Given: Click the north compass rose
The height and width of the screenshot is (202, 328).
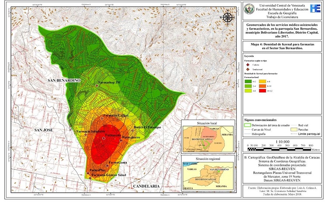Looking at the screenshot, I should coord(227,18).
